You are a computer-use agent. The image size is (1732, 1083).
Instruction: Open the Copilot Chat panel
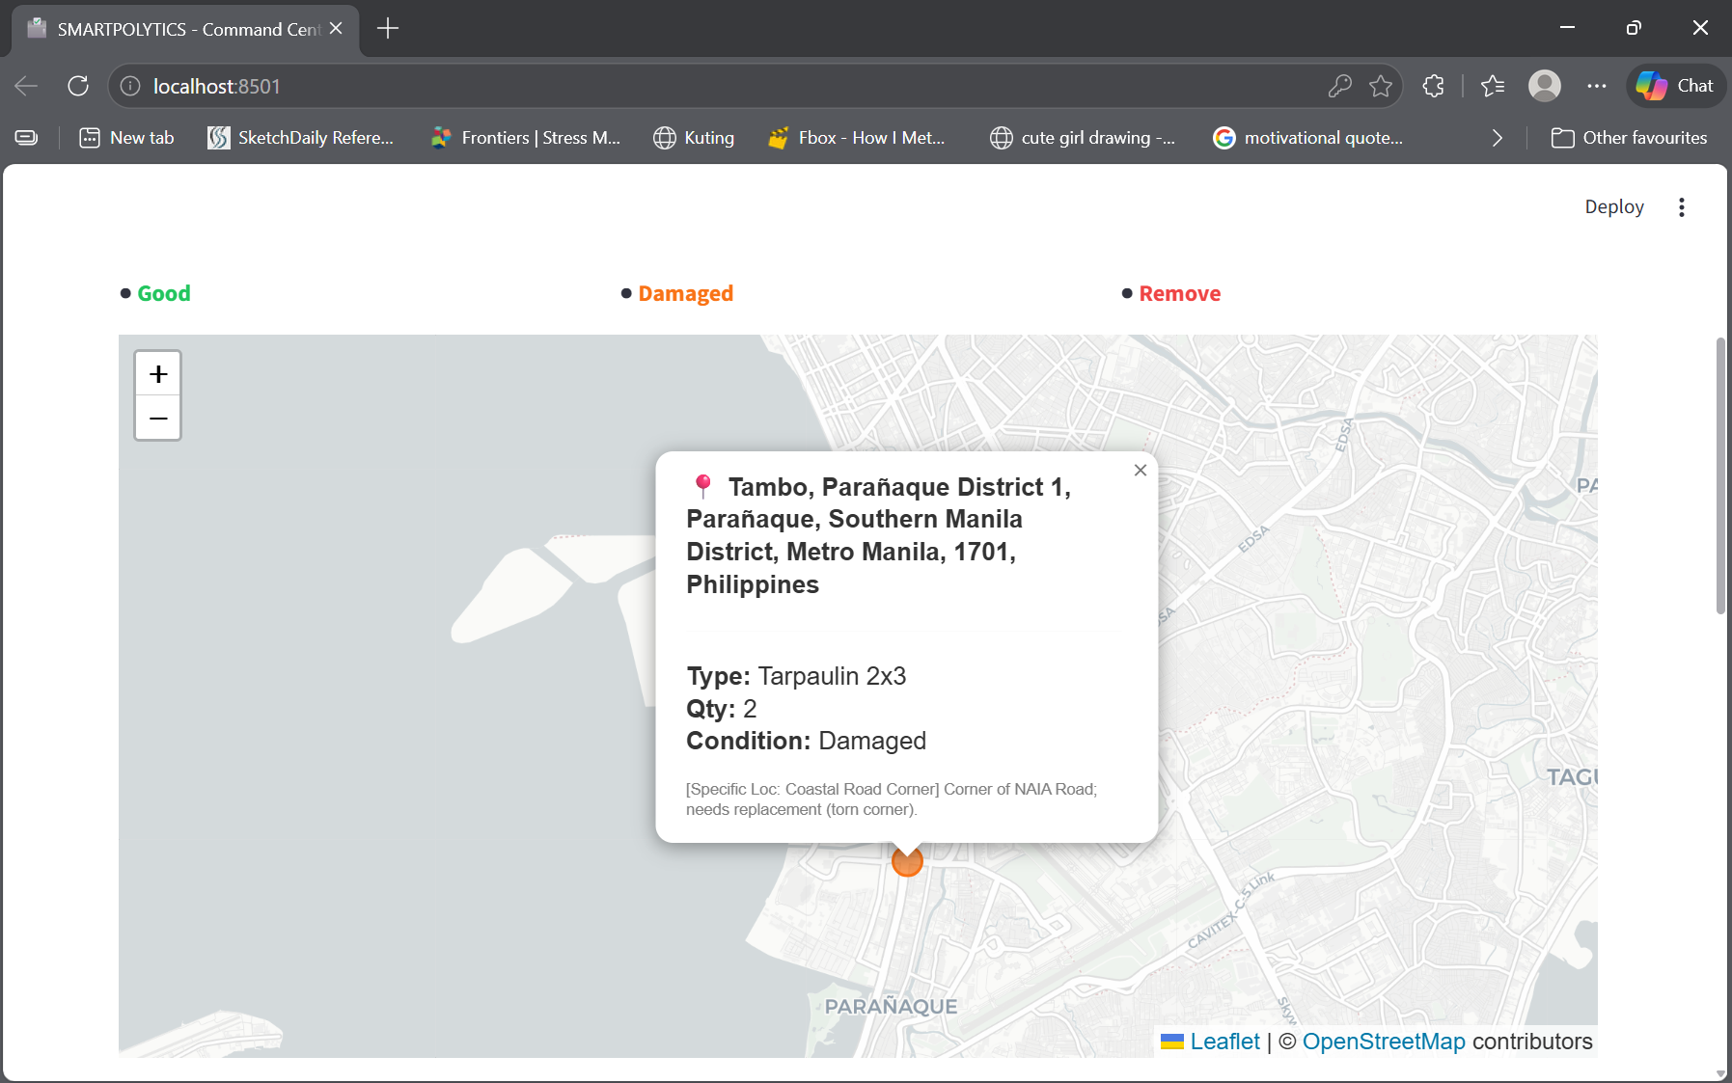click(x=1675, y=86)
